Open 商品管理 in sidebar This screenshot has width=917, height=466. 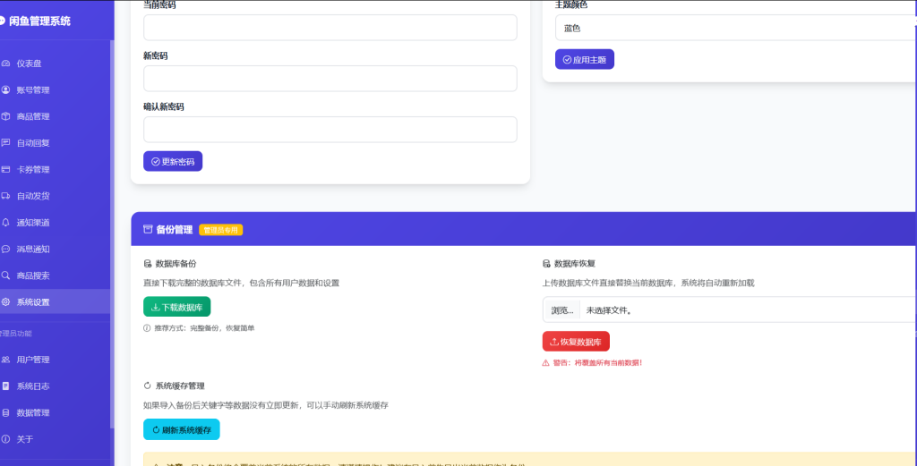[x=55, y=116]
